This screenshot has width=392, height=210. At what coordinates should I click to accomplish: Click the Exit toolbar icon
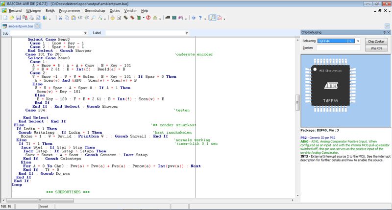click(45, 18)
